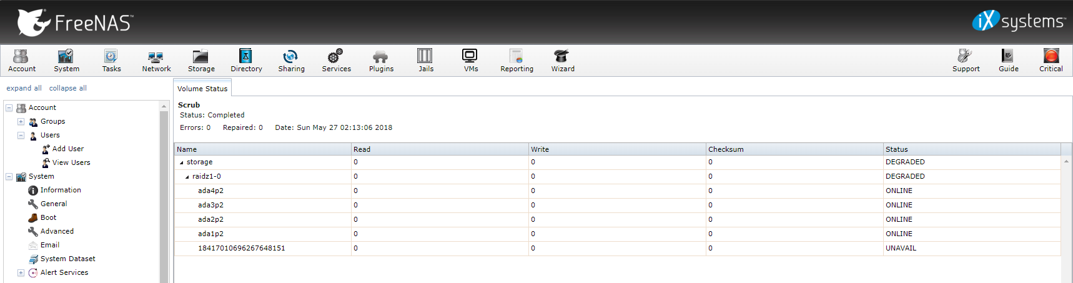The image size is (1073, 283).
Task: Open the Storage toolbar icon
Action: 201,61
